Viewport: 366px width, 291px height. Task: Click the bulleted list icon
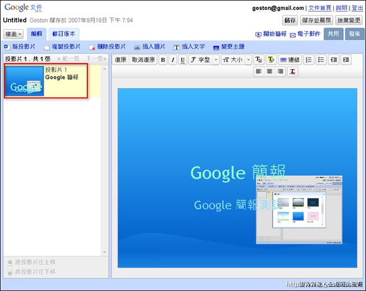tap(321, 60)
